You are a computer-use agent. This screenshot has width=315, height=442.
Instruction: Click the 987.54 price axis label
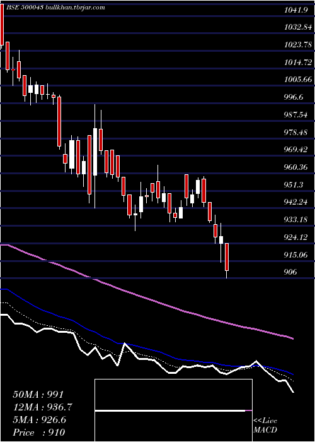(296, 115)
